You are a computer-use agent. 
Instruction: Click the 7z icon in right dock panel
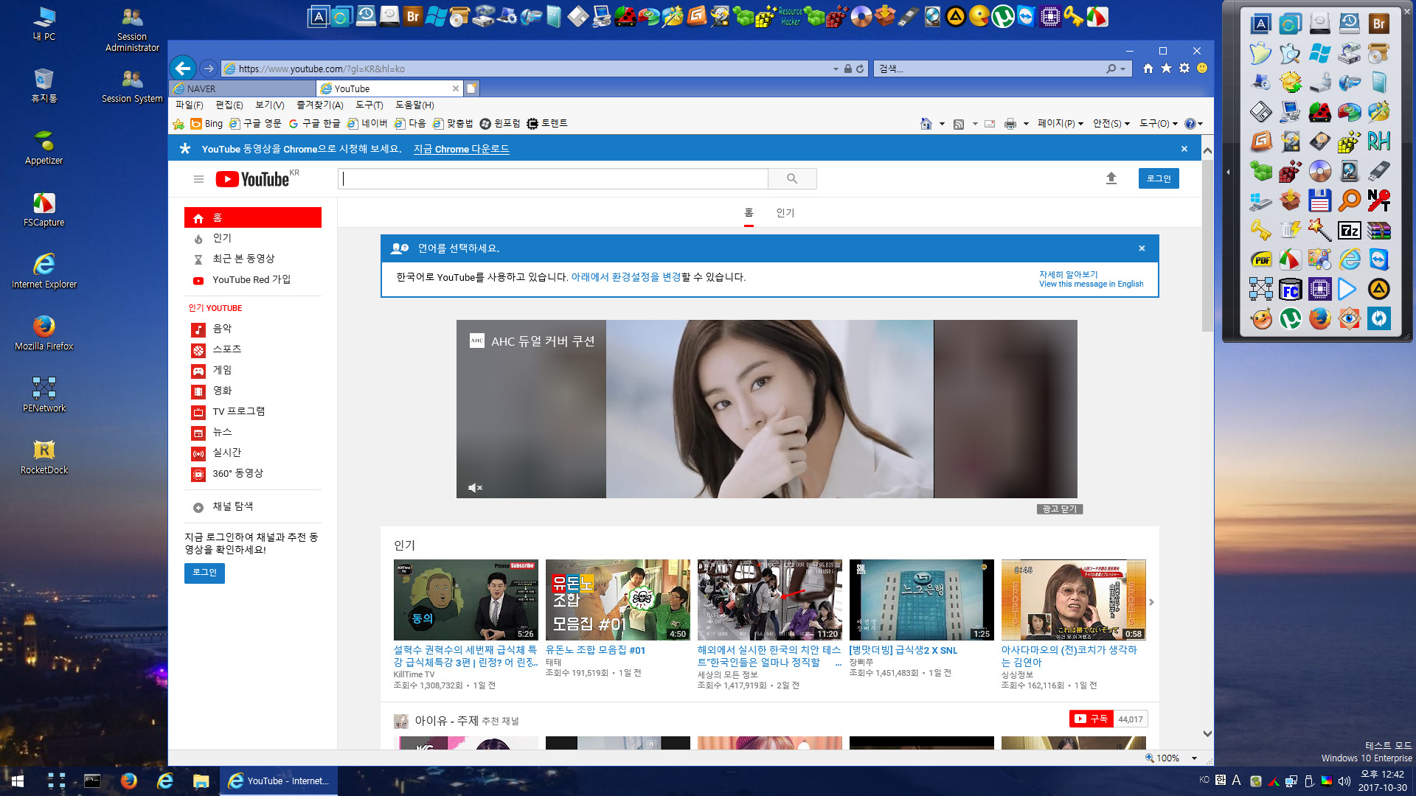click(1350, 231)
